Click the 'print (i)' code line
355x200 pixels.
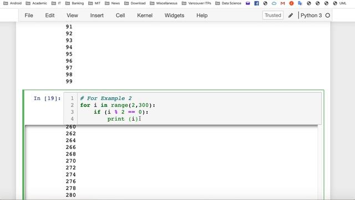123,119
